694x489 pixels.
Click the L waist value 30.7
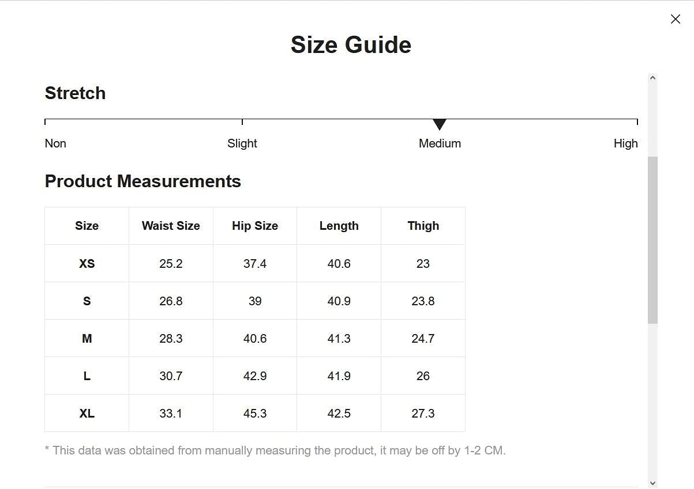click(171, 376)
